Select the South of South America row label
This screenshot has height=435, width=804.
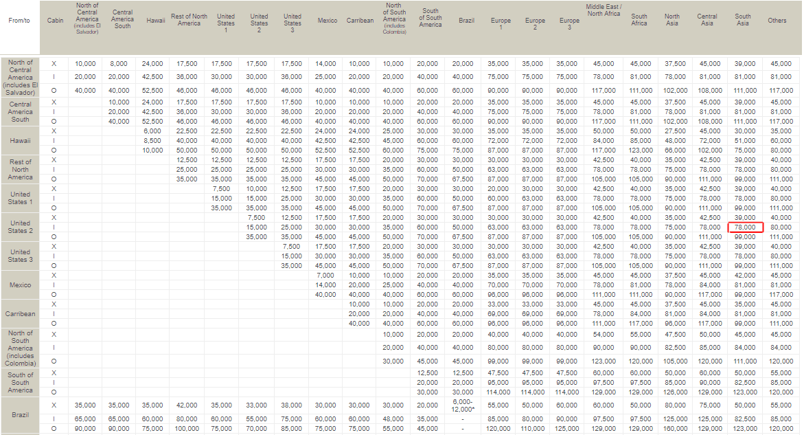coord(21,382)
